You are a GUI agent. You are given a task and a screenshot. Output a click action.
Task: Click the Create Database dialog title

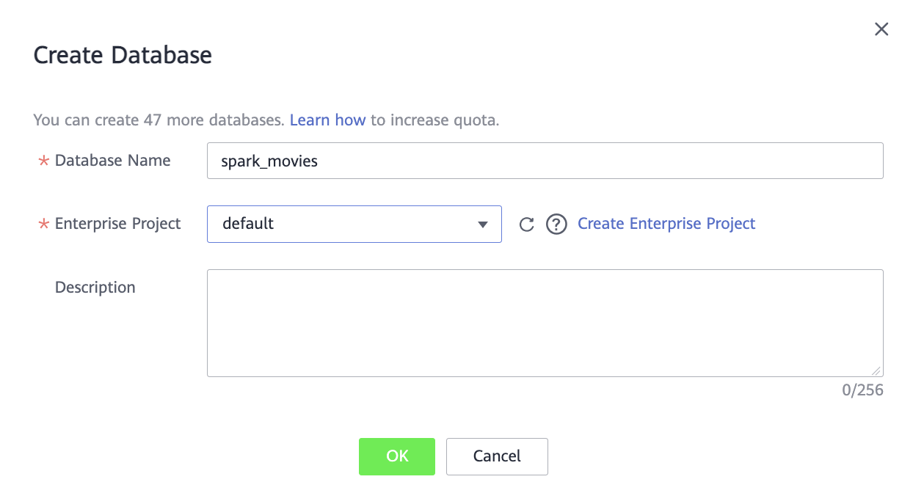coord(123,55)
